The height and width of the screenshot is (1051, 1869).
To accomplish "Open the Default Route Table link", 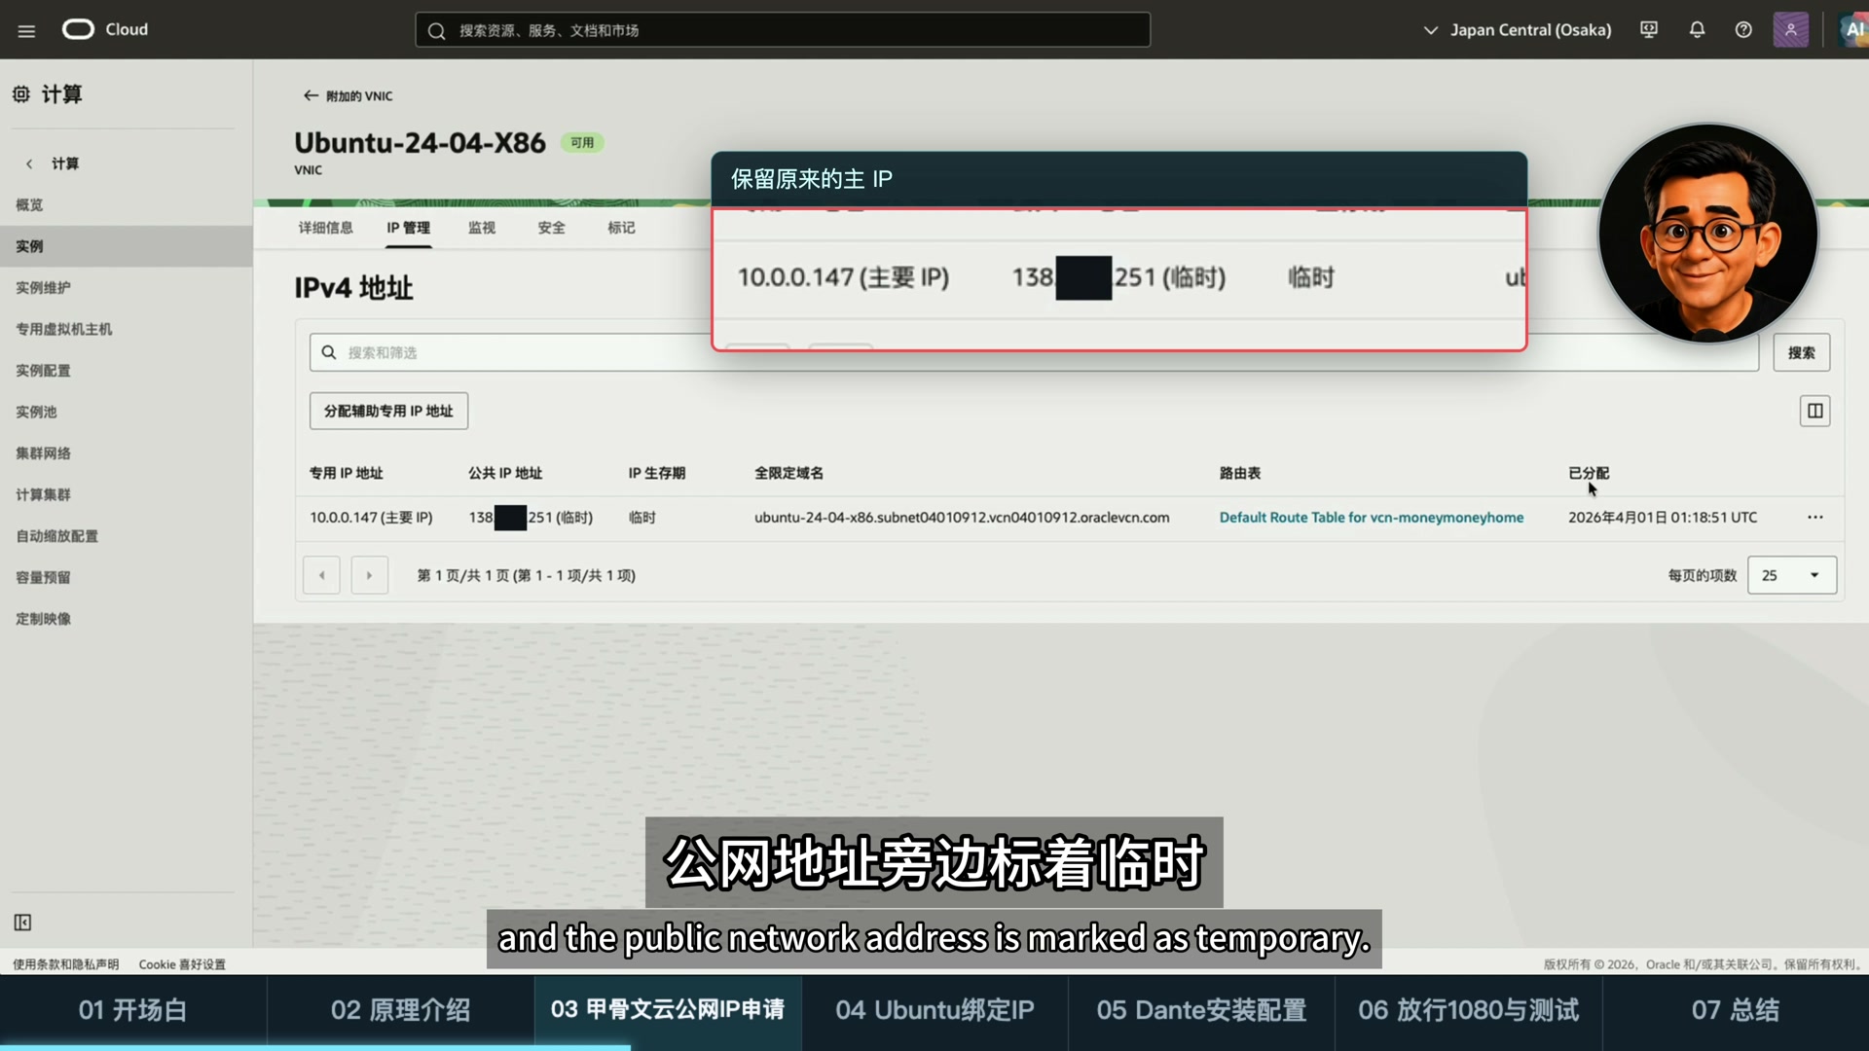I will (x=1372, y=518).
